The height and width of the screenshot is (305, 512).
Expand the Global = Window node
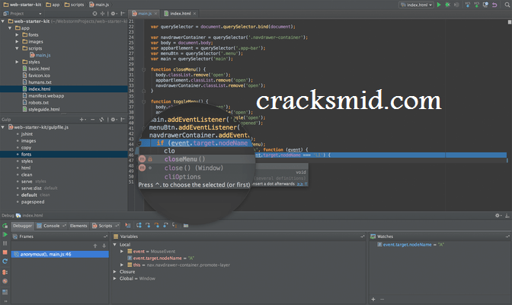click(114, 278)
